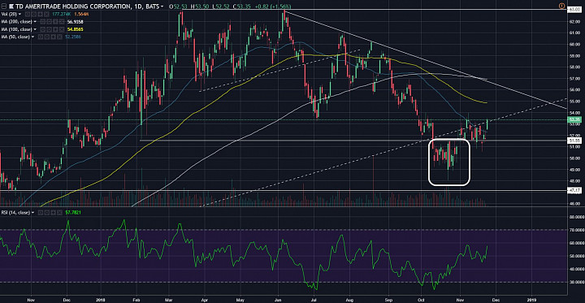
Task: Open the RSI (14, close) dropdown arrow
Action: (33, 212)
